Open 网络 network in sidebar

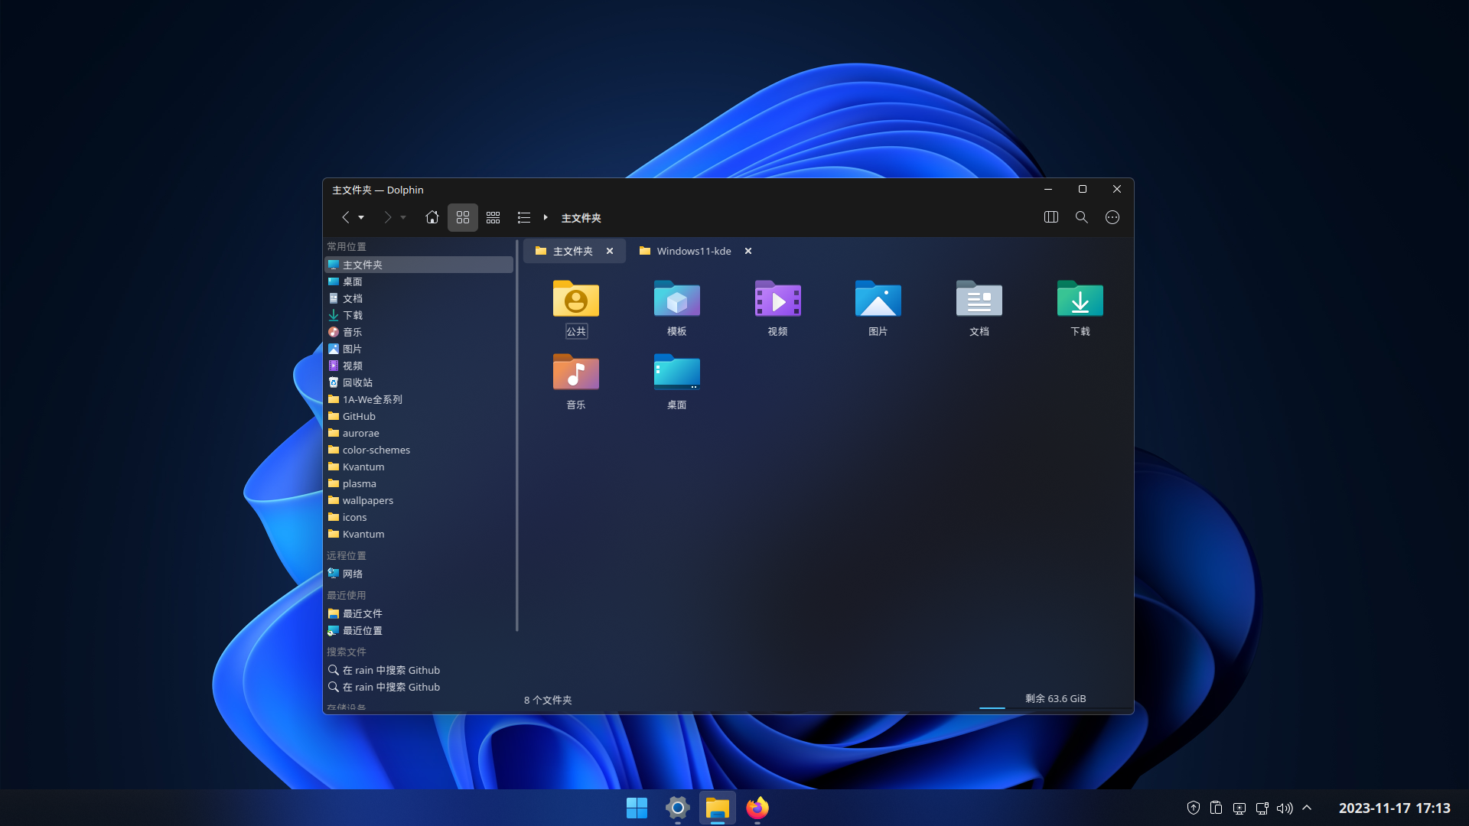[419, 574]
